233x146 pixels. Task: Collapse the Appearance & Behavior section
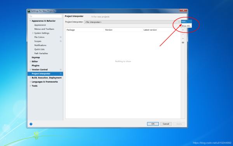pos(30,21)
